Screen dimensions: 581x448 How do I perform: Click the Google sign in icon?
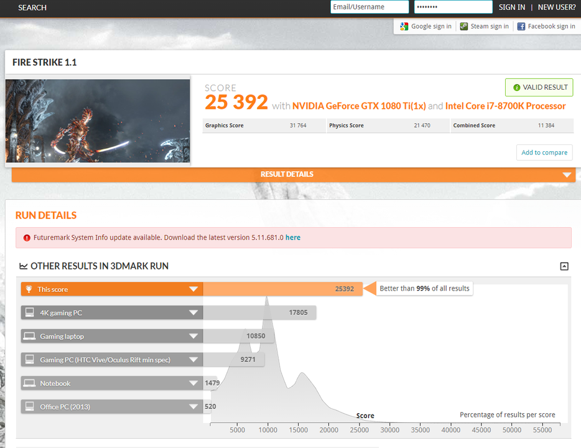tap(404, 26)
